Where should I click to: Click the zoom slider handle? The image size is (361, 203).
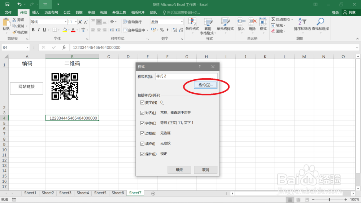point(329,199)
